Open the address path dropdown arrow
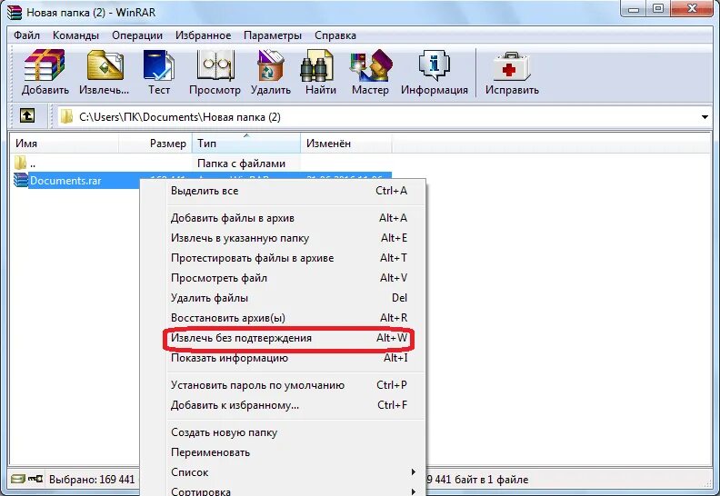 705,117
